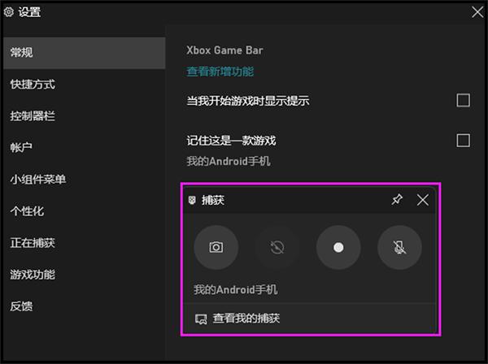Image resolution: width=488 pixels, height=364 pixels.
Task: Open 查看我的捕获 to view captures
Action: tap(237, 318)
